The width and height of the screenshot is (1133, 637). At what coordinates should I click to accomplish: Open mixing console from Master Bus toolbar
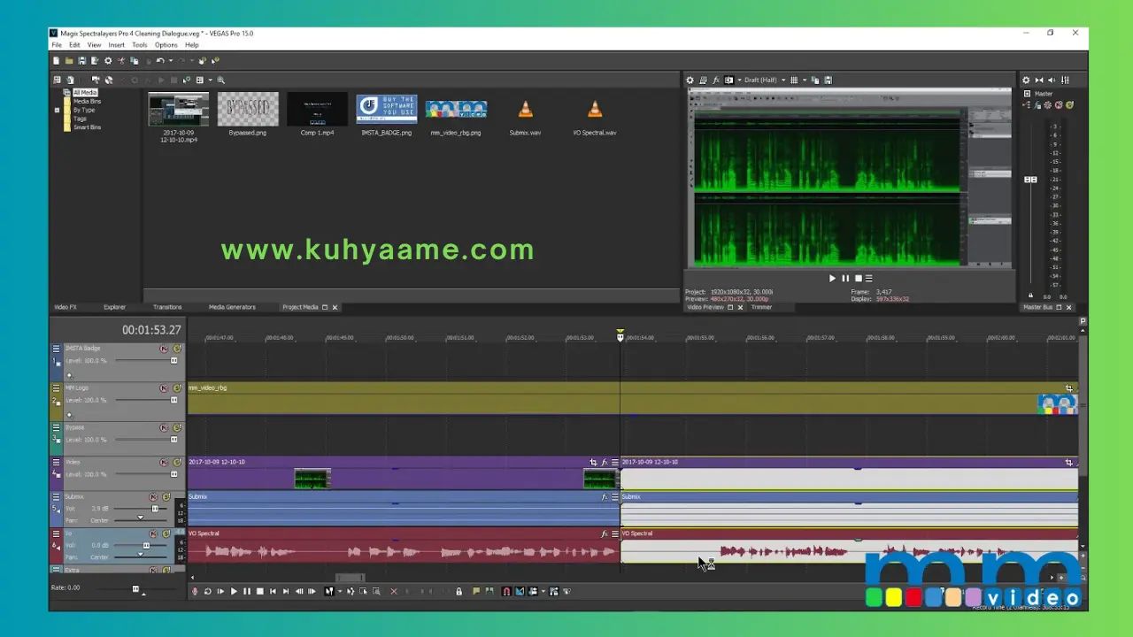point(1065,80)
